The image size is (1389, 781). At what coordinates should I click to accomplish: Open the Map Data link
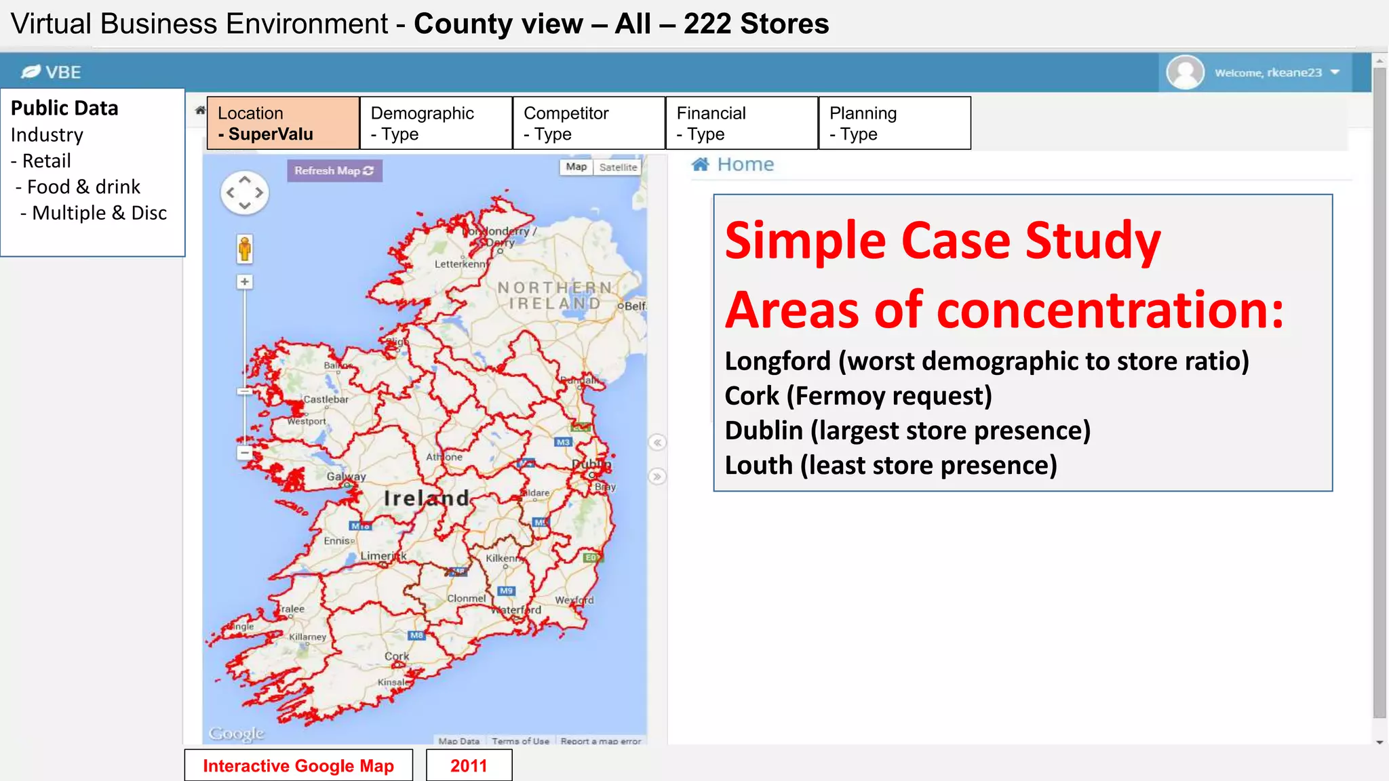pos(458,741)
